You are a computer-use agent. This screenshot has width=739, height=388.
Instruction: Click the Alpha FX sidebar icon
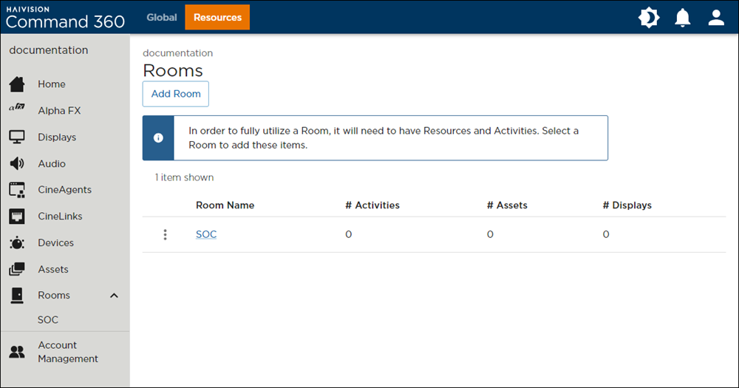(x=17, y=111)
